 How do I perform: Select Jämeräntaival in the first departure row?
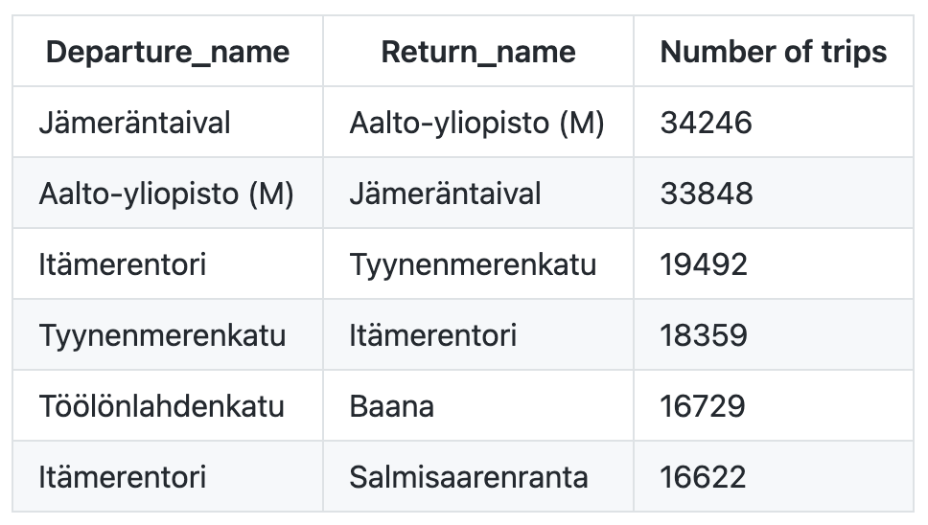pyautogui.click(x=134, y=123)
